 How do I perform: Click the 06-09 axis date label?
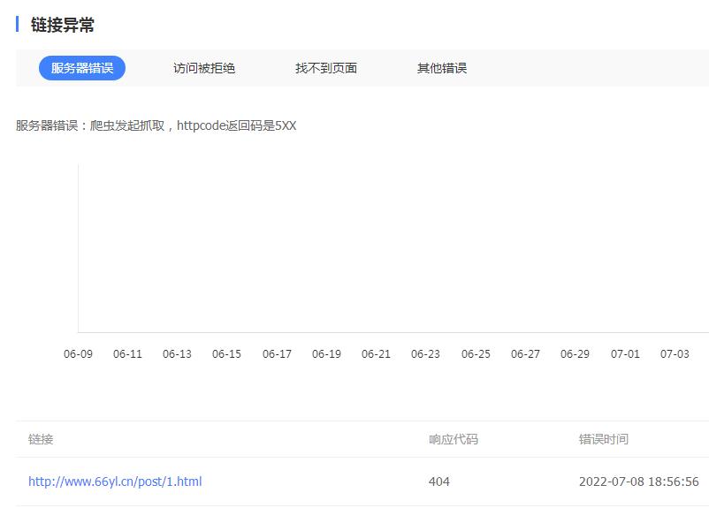(78, 354)
